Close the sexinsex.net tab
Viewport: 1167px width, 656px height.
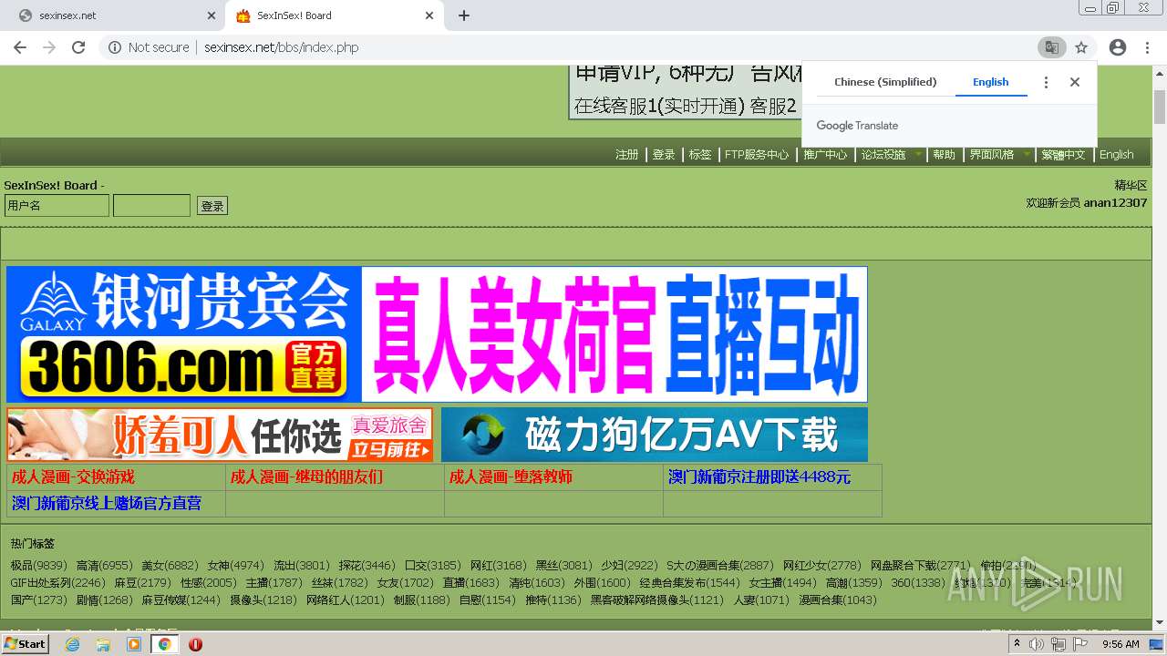tap(212, 15)
